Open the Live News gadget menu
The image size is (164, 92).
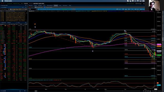[x=26, y=7]
